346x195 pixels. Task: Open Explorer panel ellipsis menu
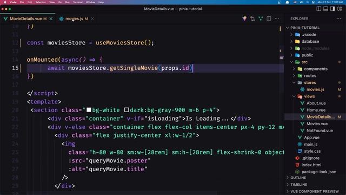pyautogui.click(x=339, y=18)
